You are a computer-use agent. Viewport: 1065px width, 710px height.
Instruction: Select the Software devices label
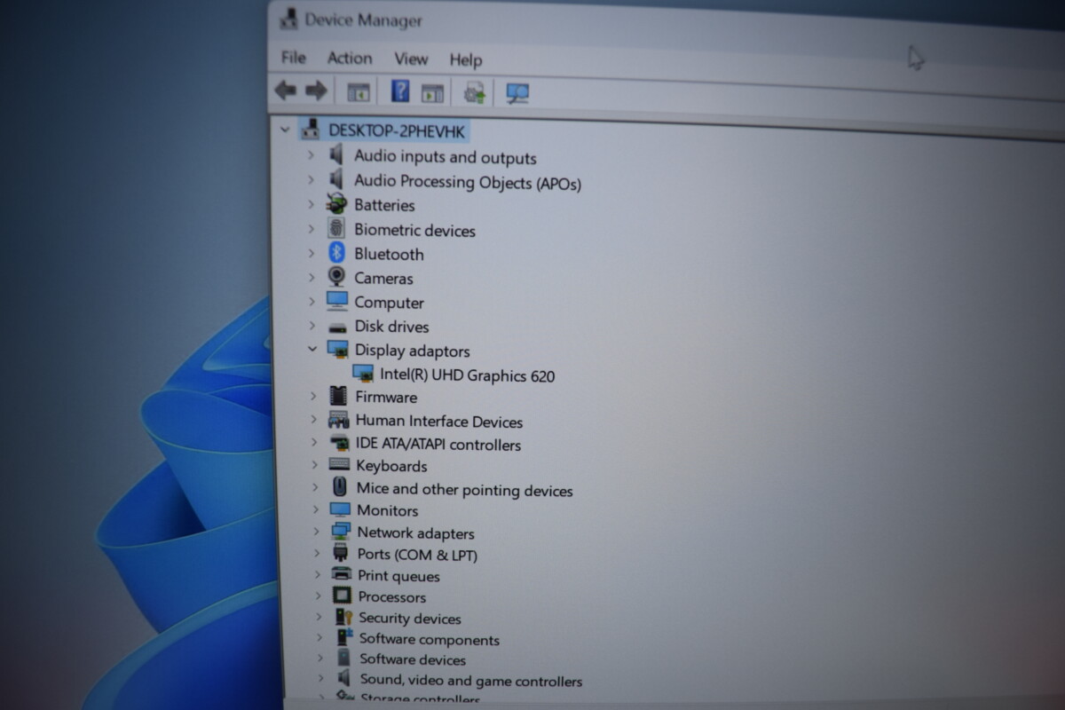(x=413, y=659)
